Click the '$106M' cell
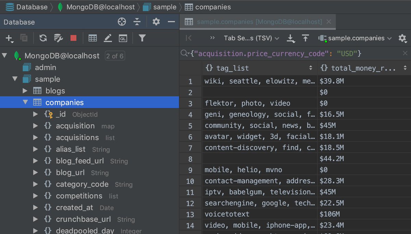The width and height of the screenshot is (411, 234). (364, 214)
